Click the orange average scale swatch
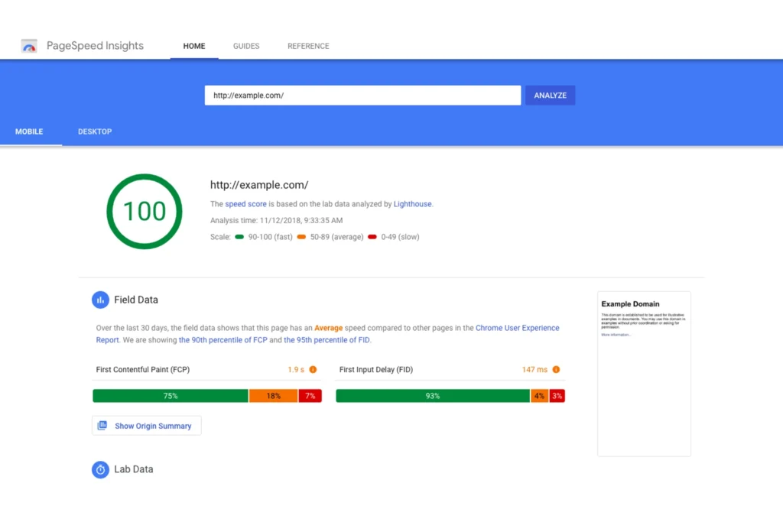 point(301,237)
